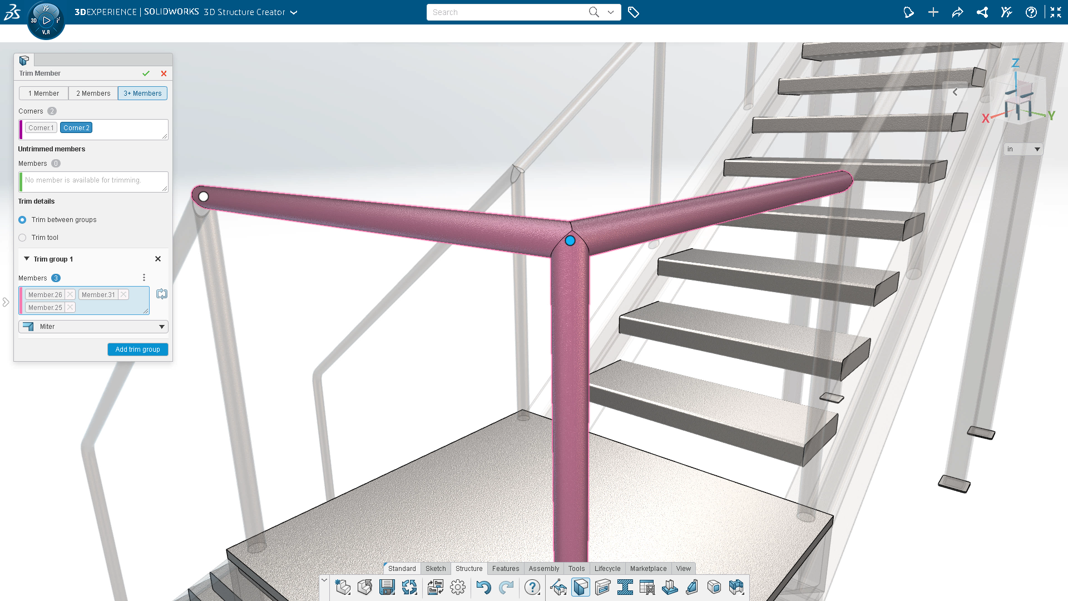Select Trim between groups radio button
The image size is (1068, 601).
point(22,220)
